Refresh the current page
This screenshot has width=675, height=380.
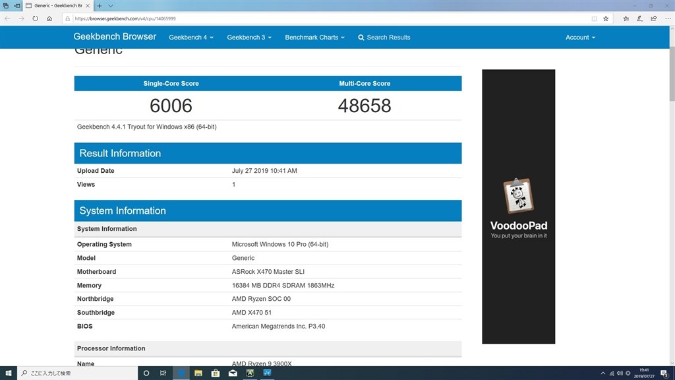tap(36, 18)
